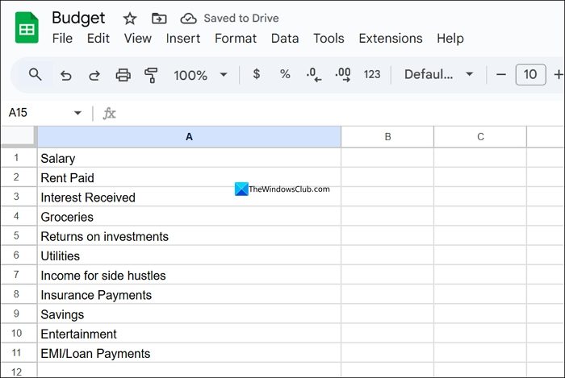Select the Income for side hustles cell
Screen dimensions: 565x378
tap(189, 275)
